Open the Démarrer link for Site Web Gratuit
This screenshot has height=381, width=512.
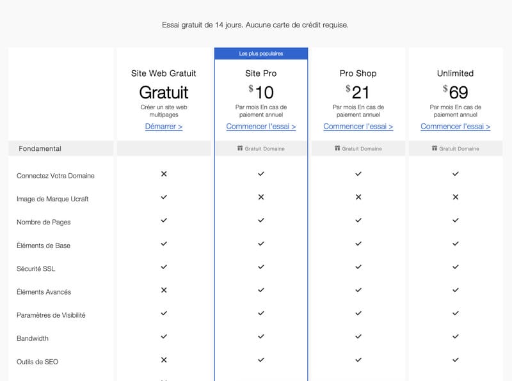[164, 126]
